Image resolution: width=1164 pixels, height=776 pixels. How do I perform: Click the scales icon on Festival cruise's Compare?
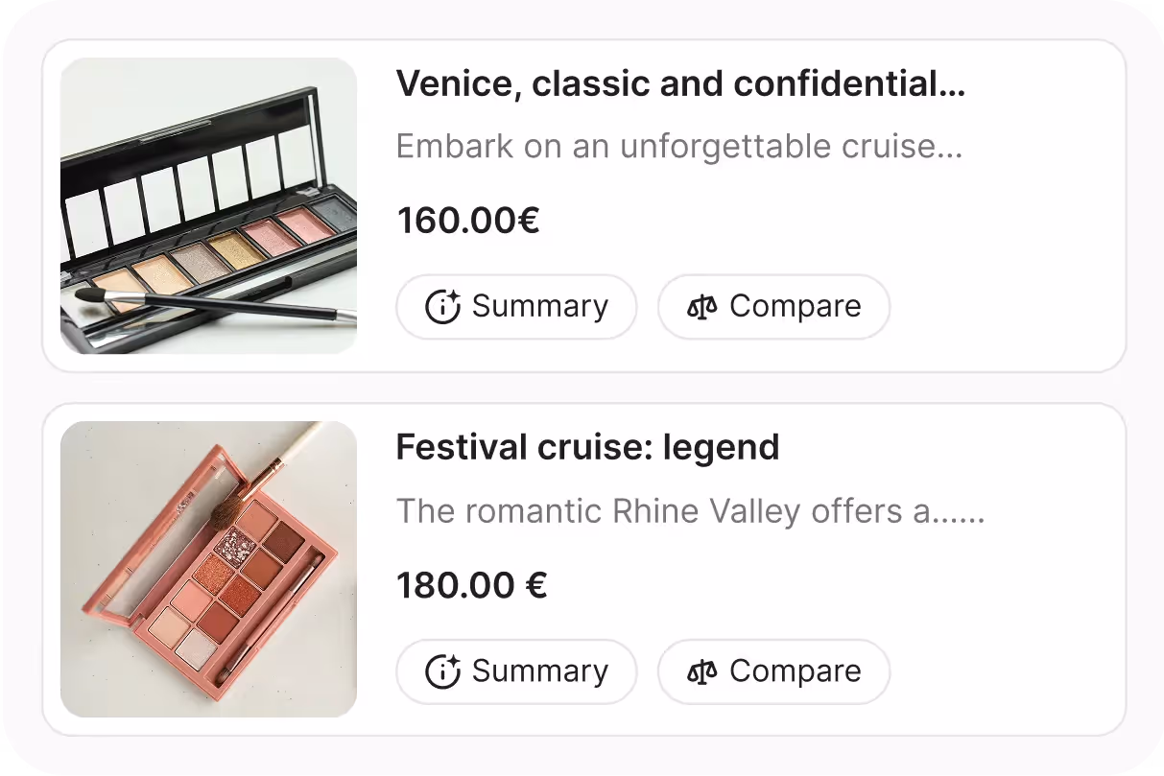point(702,671)
